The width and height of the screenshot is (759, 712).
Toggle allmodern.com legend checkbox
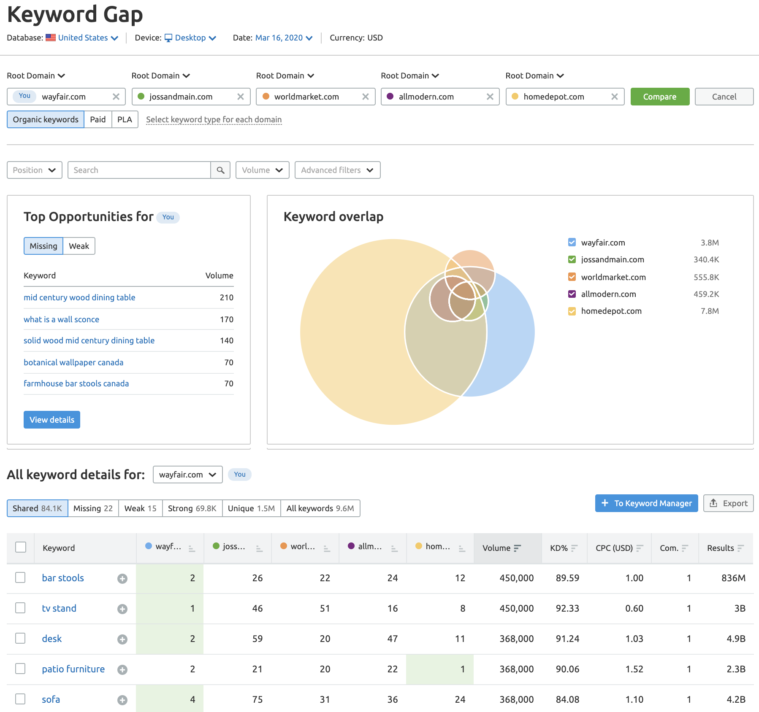(572, 294)
